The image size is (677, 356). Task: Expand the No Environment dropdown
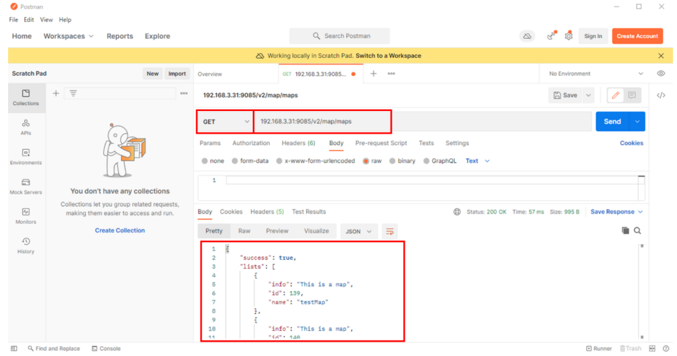tap(596, 74)
